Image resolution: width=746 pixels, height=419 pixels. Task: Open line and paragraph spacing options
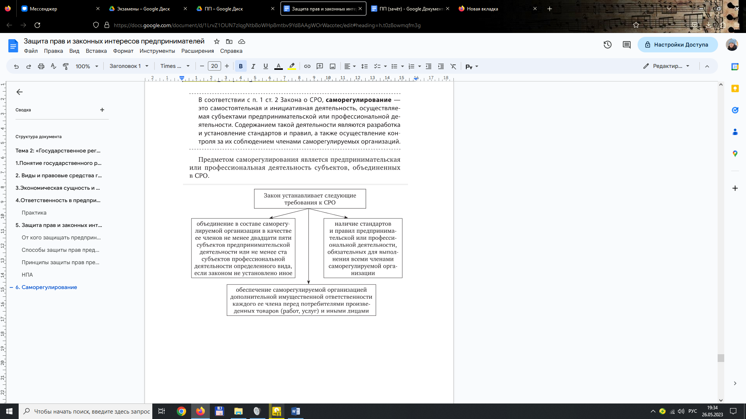(x=364, y=66)
